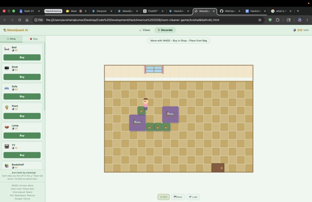Screen dimensions: 312x202
Task: Click the MessQuest AI logo
Action: (16, 30)
